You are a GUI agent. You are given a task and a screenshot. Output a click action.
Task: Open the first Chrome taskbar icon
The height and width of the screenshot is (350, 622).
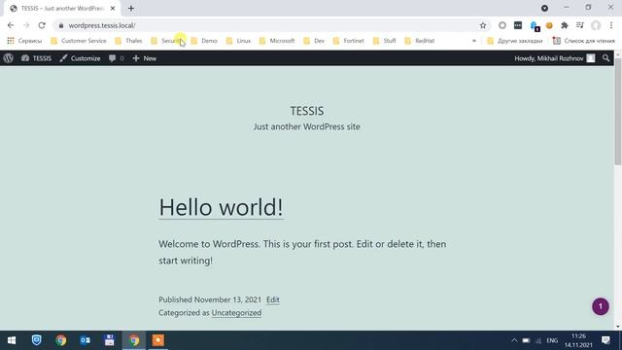[x=60, y=340]
